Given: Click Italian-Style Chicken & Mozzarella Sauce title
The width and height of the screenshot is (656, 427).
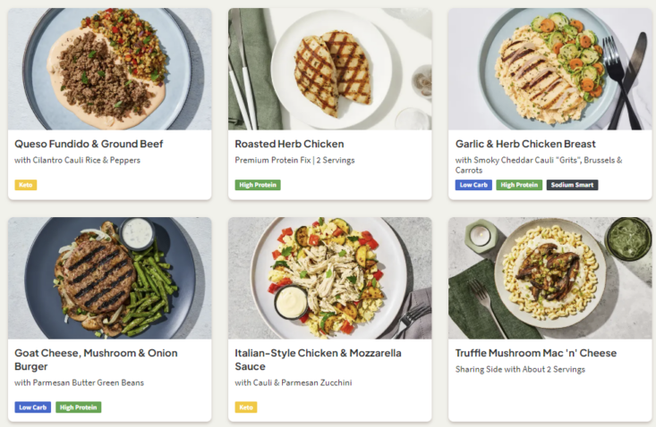Looking at the screenshot, I should (318, 359).
